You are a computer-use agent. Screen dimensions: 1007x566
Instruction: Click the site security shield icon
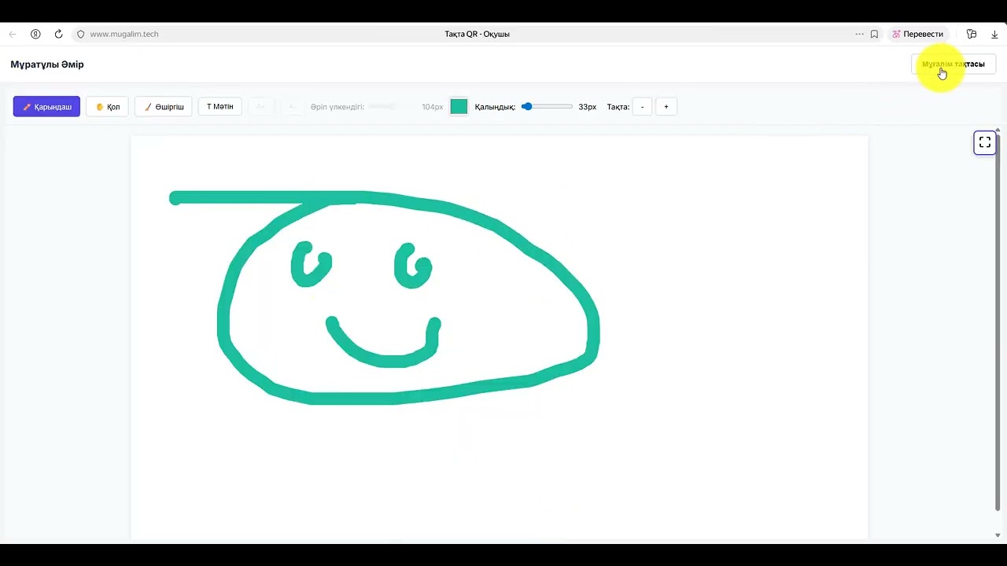coord(80,35)
